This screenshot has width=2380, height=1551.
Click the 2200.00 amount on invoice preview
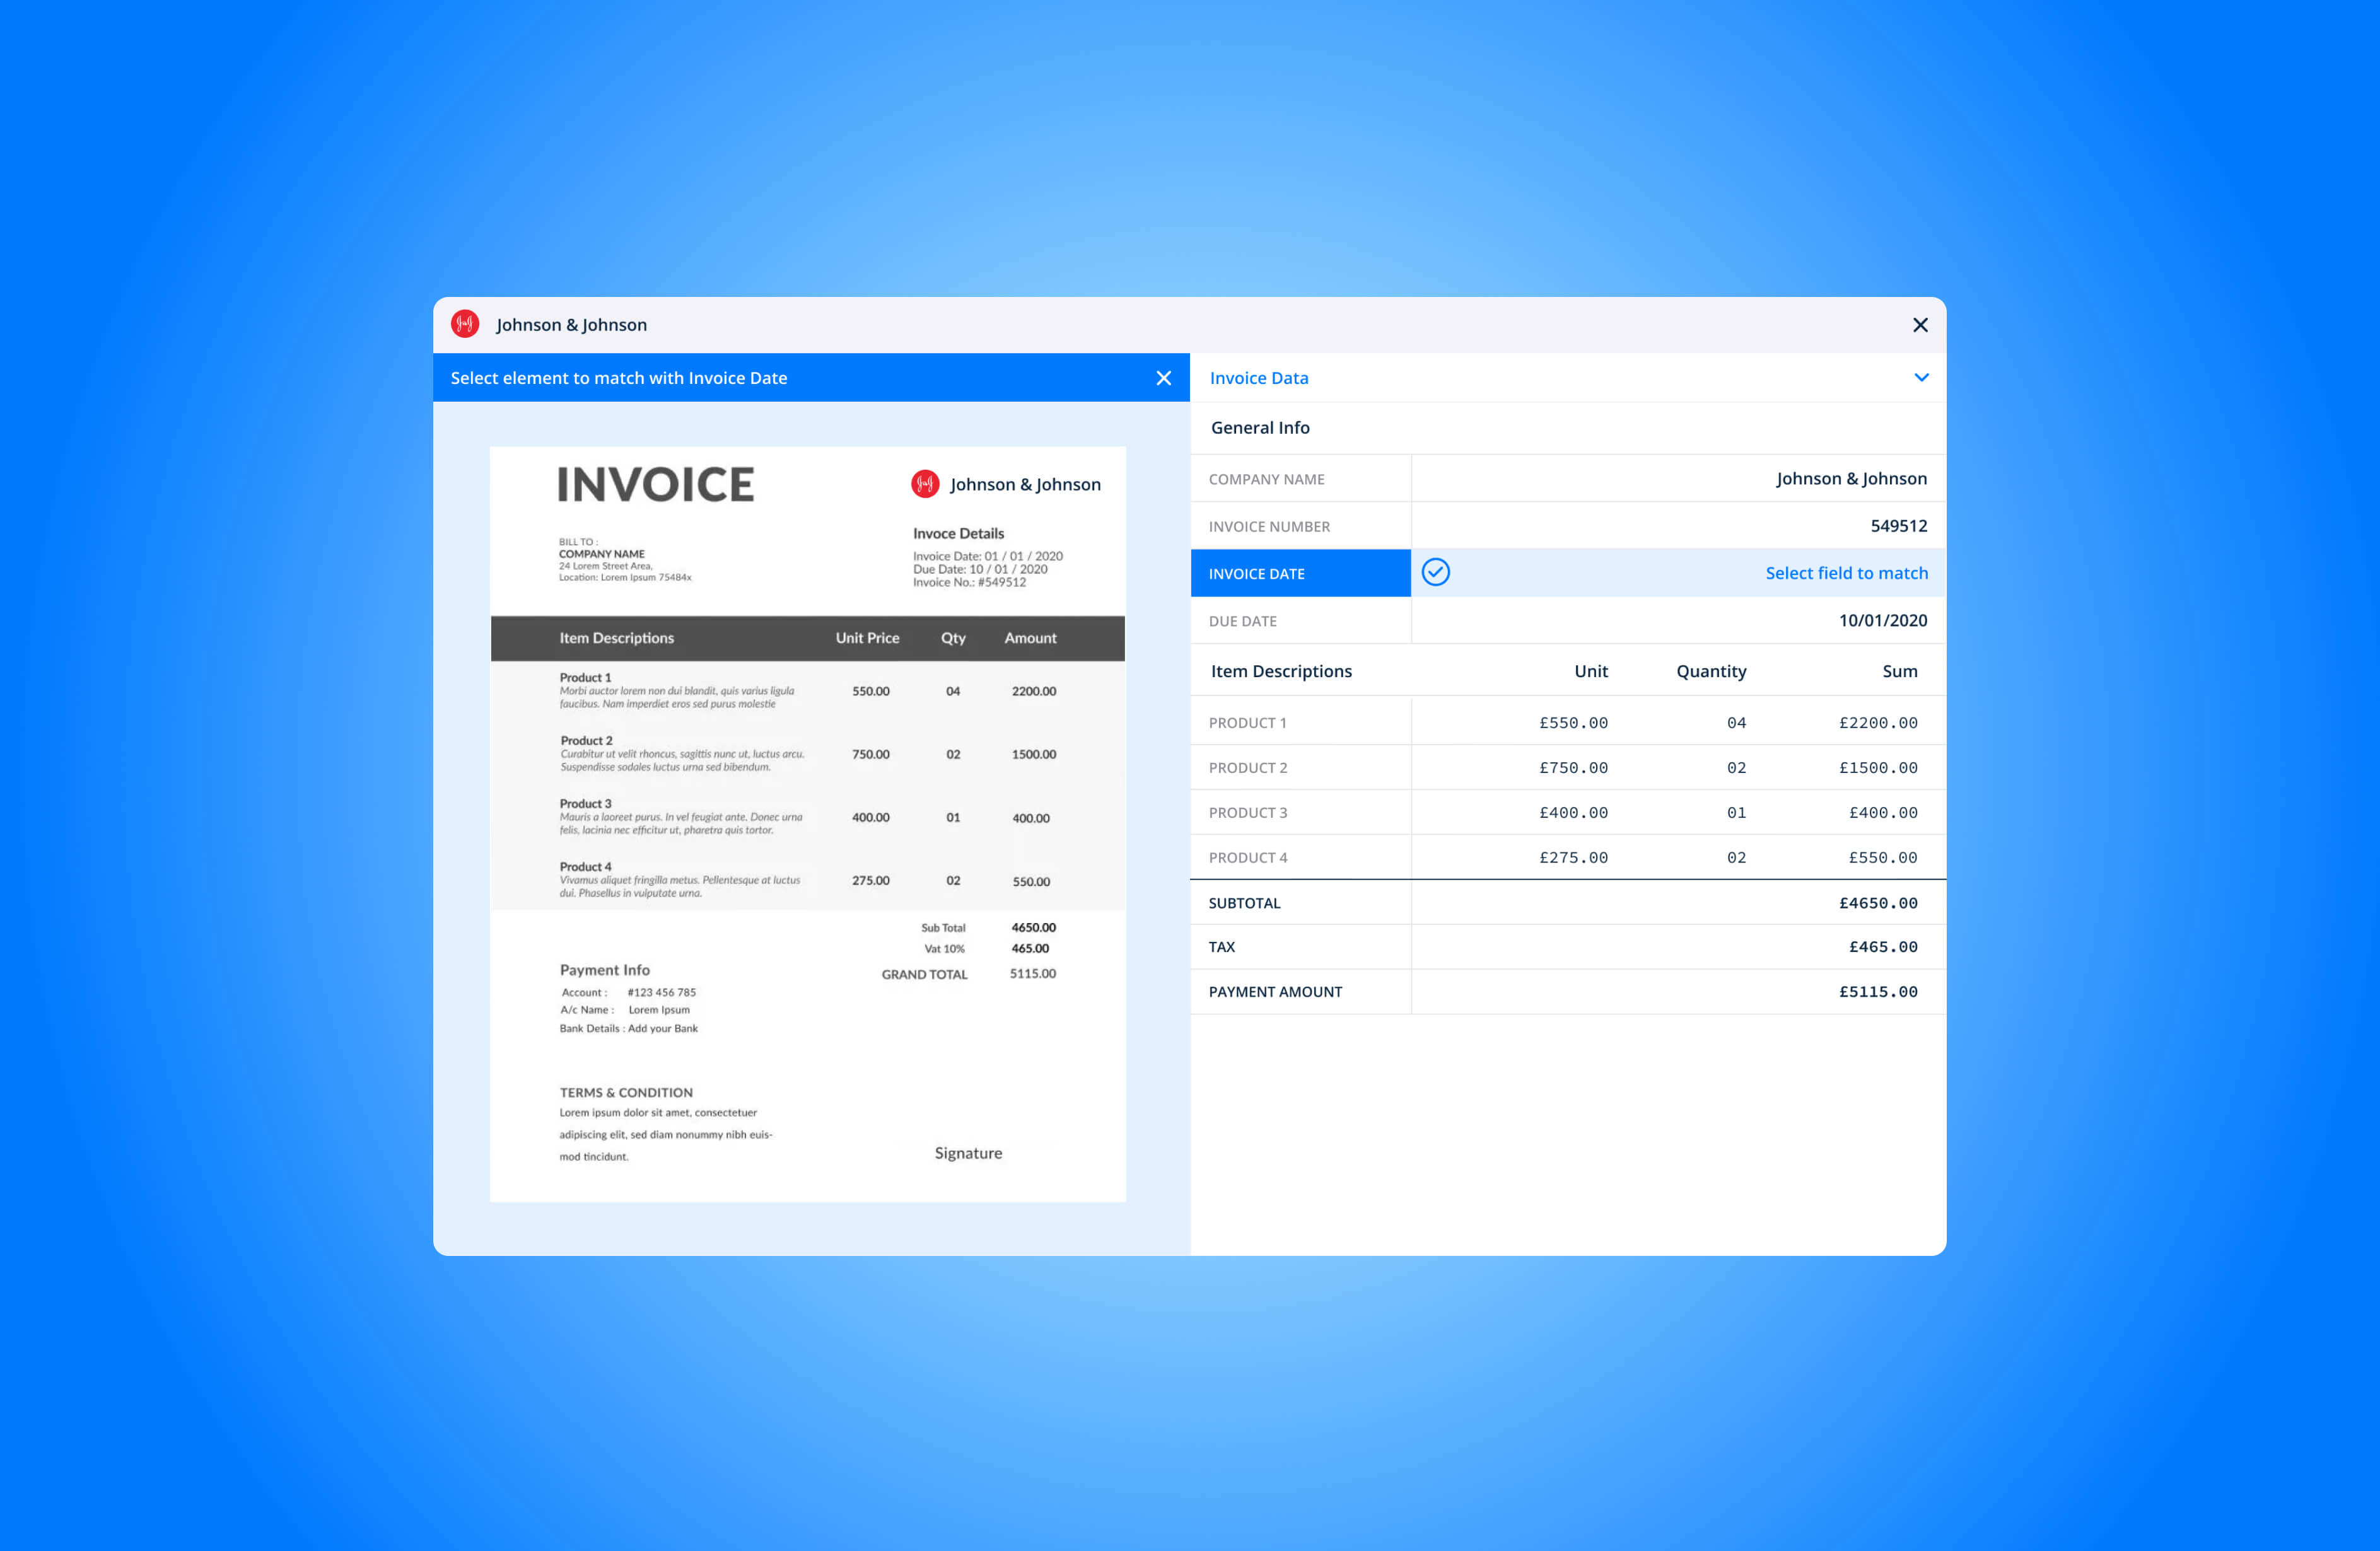click(1033, 691)
